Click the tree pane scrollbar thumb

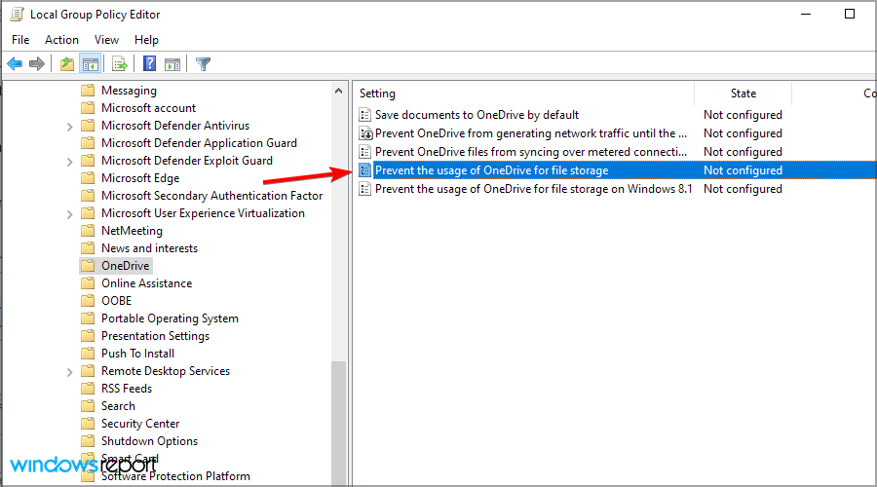click(x=338, y=424)
